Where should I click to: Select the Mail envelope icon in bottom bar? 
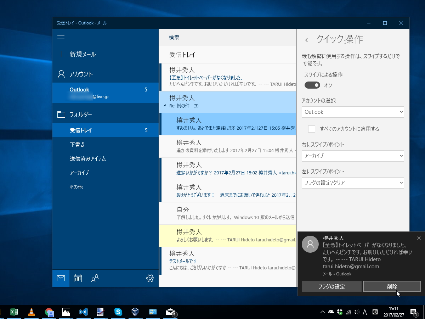click(61, 279)
